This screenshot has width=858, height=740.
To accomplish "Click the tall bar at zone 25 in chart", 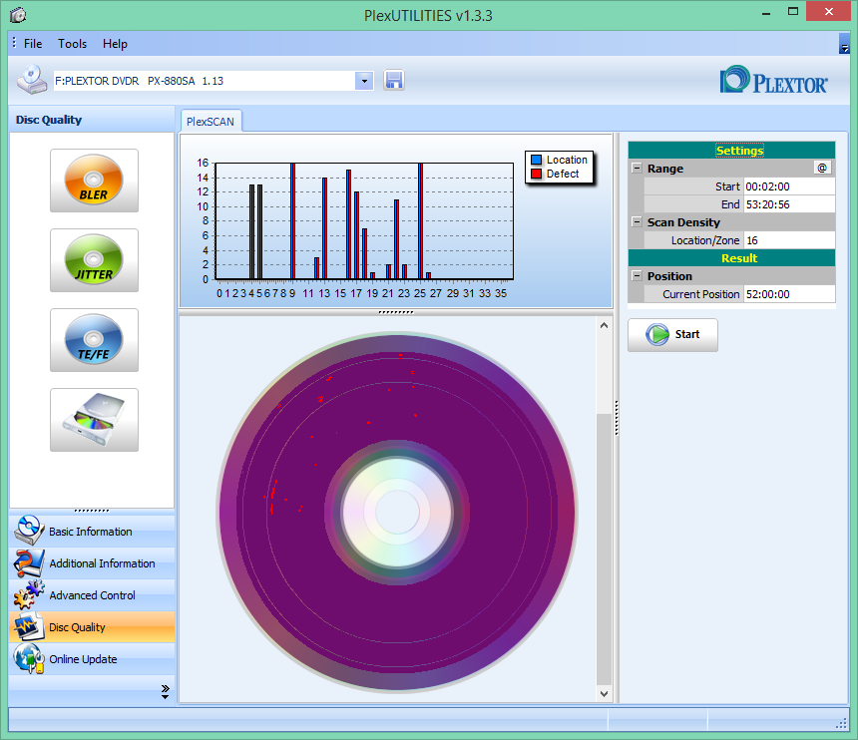I will [420, 221].
